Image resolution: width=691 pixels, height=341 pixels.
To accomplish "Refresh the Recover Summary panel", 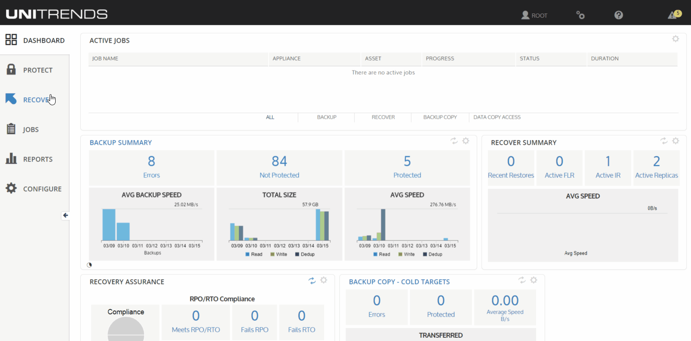I will (664, 141).
